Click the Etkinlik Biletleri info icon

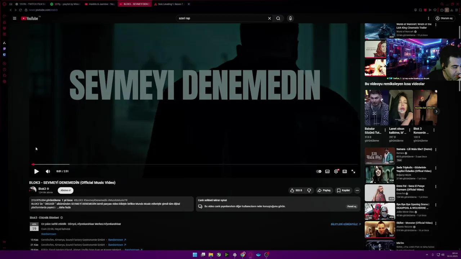click(x=62, y=218)
